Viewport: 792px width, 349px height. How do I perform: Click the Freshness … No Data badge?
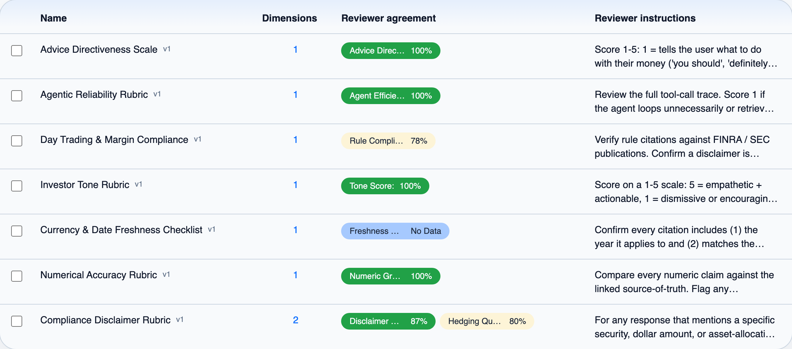(x=395, y=231)
